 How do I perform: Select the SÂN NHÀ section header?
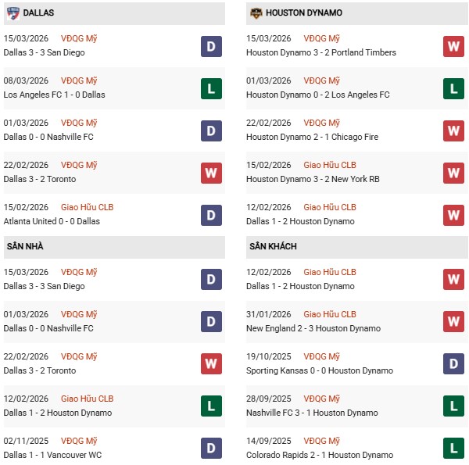(25, 247)
